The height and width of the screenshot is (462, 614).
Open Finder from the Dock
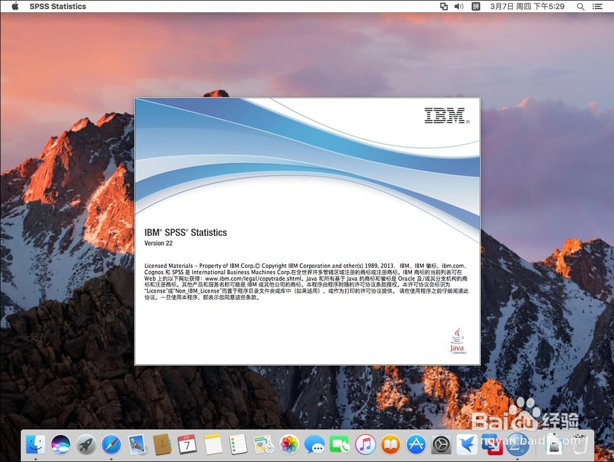point(36,445)
